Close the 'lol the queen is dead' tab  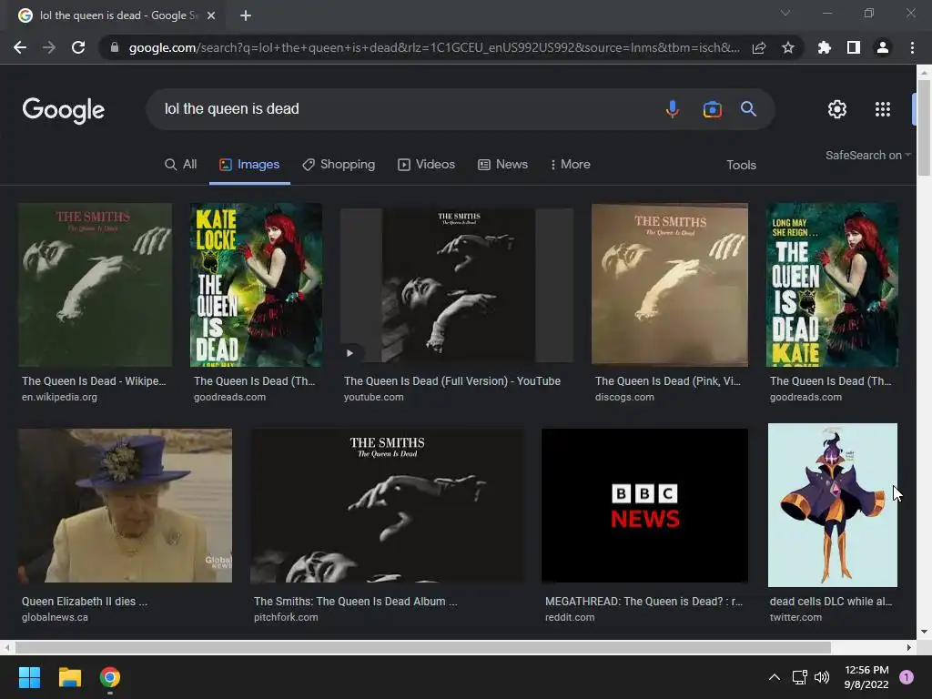click(x=211, y=15)
